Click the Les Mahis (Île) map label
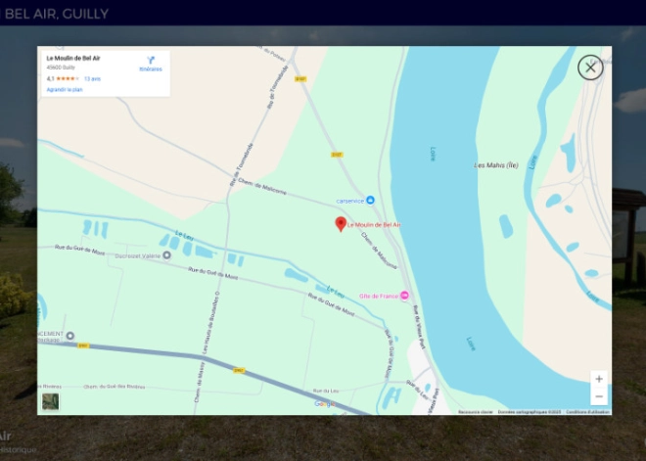Image resolution: width=646 pixels, height=461 pixels. (x=496, y=165)
